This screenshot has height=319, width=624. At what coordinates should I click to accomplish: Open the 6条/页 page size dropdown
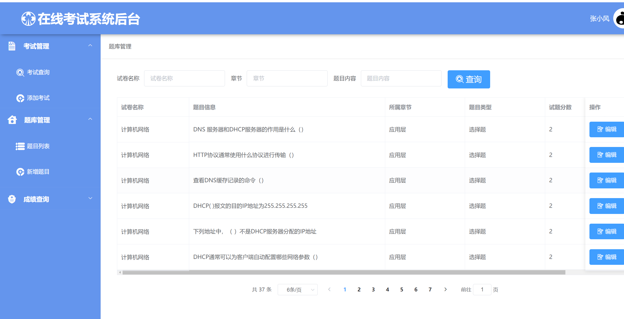(297, 289)
